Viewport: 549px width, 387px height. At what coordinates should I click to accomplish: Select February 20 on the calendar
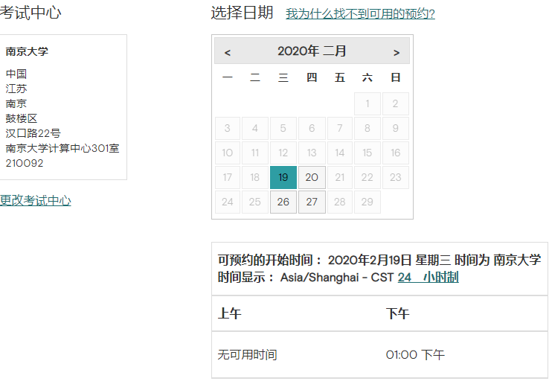tap(312, 177)
